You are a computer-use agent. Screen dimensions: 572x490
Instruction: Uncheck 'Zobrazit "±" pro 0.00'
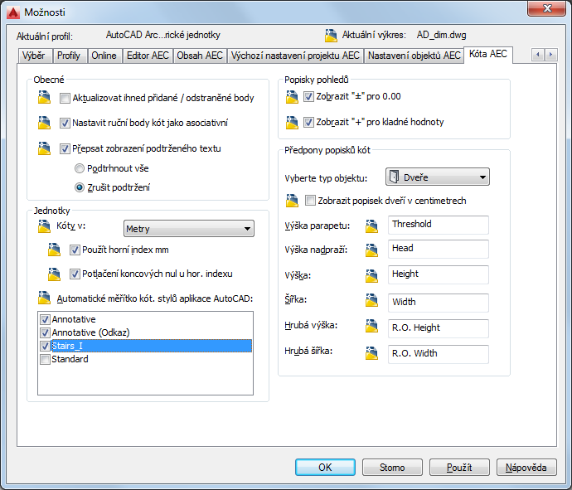click(x=308, y=97)
